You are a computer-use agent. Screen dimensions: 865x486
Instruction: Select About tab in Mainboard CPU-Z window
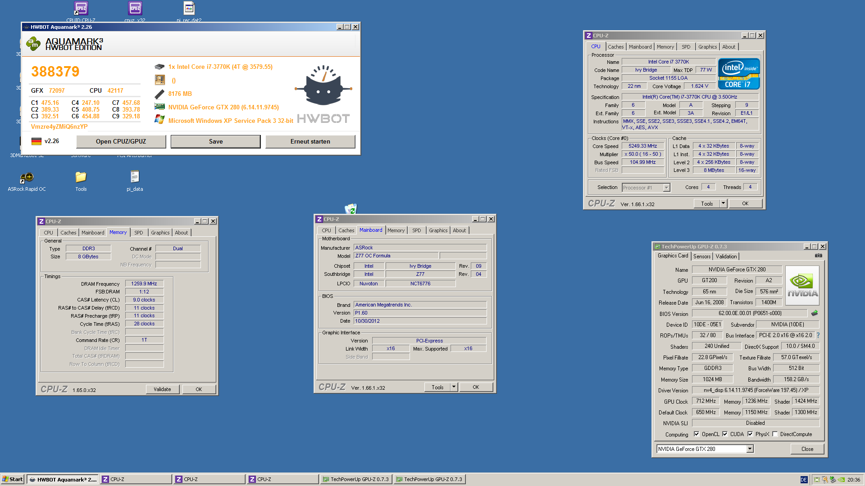pyautogui.click(x=459, y=230)
